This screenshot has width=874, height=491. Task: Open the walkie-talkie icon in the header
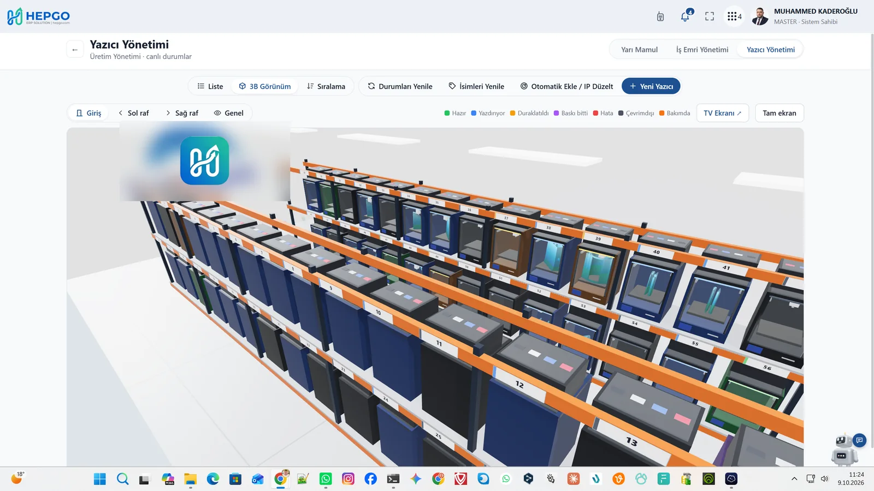[x=660, y=16]
